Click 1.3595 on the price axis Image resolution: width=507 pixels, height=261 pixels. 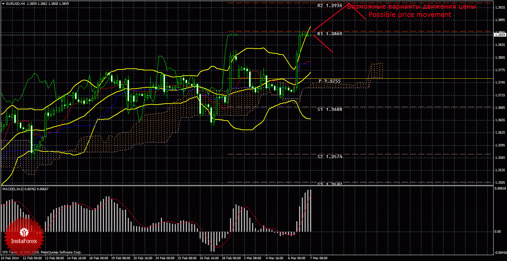click(x=499, y=145)
